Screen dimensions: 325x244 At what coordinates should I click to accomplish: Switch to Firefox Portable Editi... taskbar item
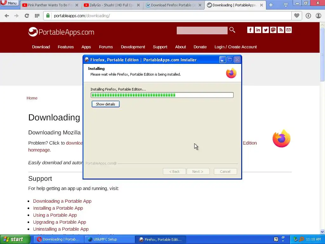point(160,240)
